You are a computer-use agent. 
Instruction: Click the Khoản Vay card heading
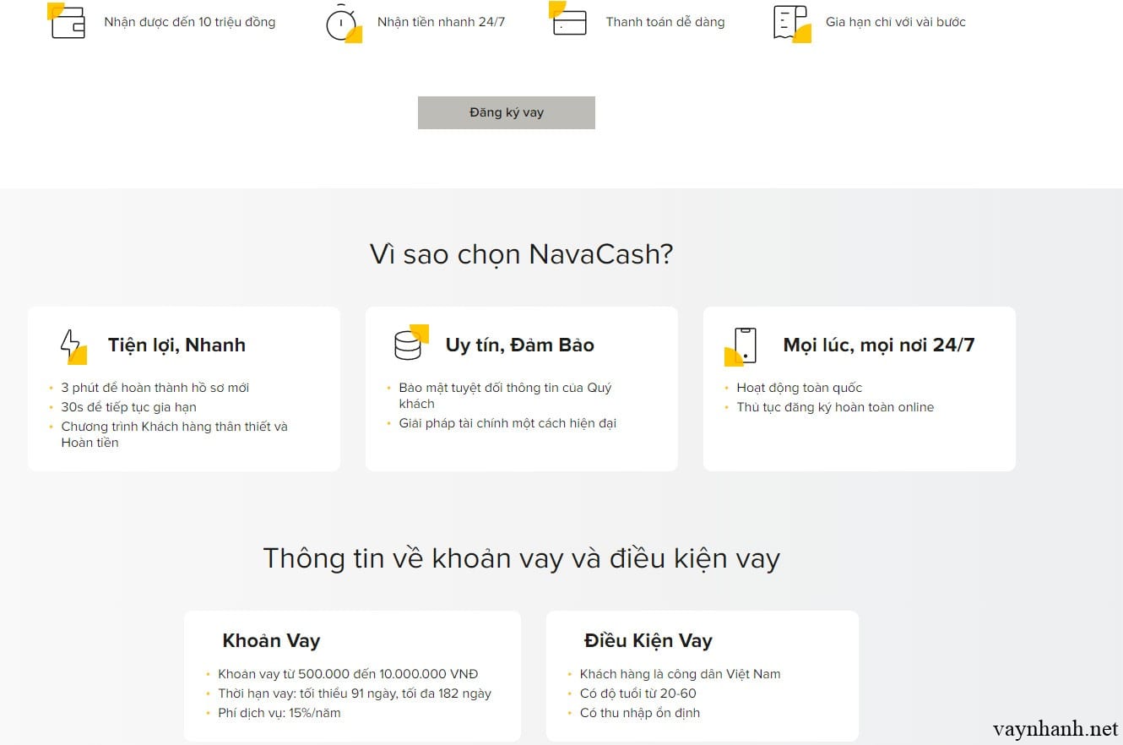[271, 640]
